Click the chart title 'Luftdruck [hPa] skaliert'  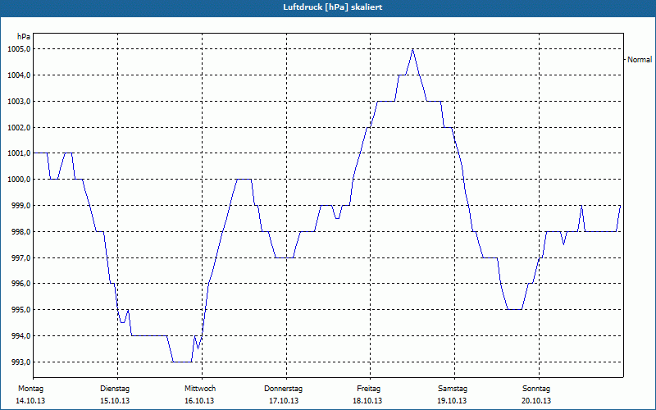(333, 7)
